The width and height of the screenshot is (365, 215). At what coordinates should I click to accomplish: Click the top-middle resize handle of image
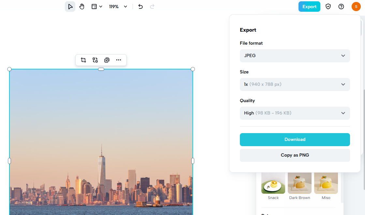coord(101,69)
